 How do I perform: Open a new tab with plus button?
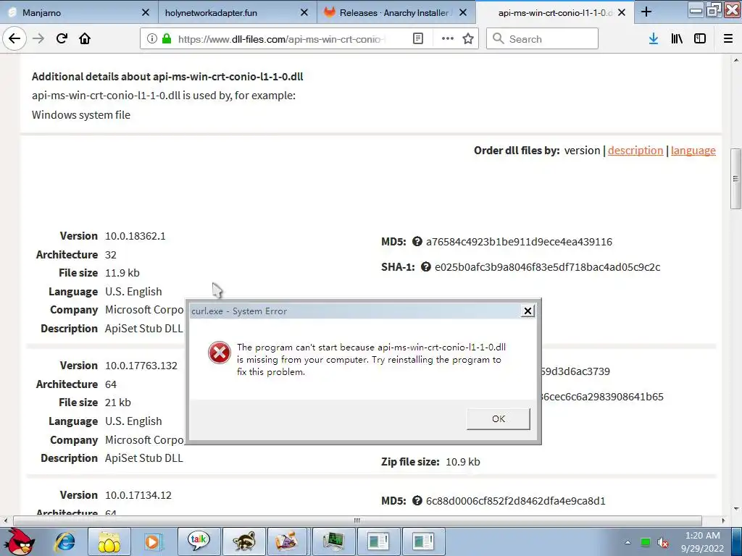646,12
